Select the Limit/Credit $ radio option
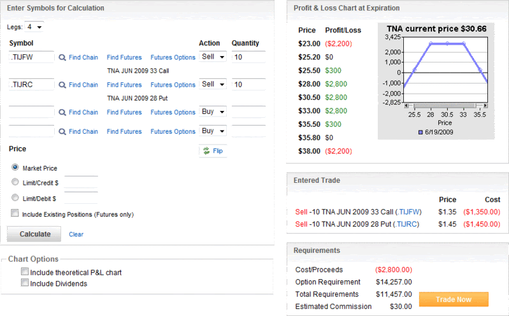 [15, 182]
